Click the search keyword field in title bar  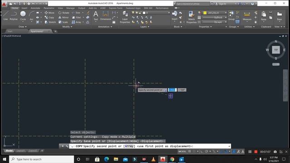[x=192, y=4]
